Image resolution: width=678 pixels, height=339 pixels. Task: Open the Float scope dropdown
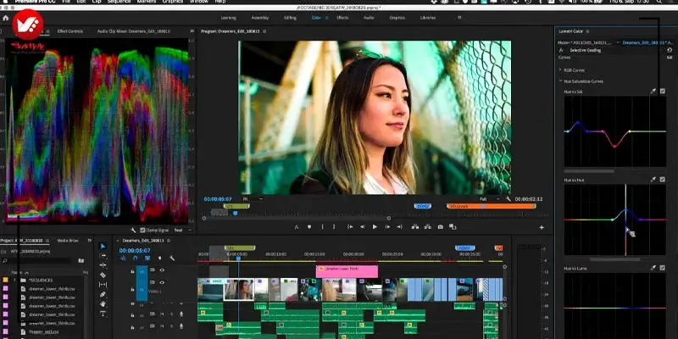pyautogui.click(x=184, y=230)
